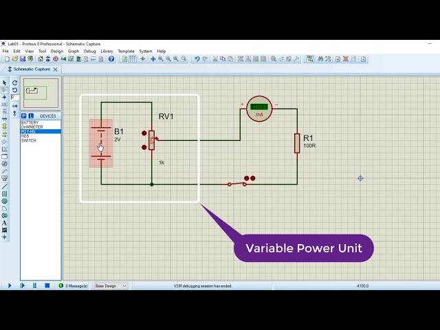Open Help with the blue question icon

111,59
